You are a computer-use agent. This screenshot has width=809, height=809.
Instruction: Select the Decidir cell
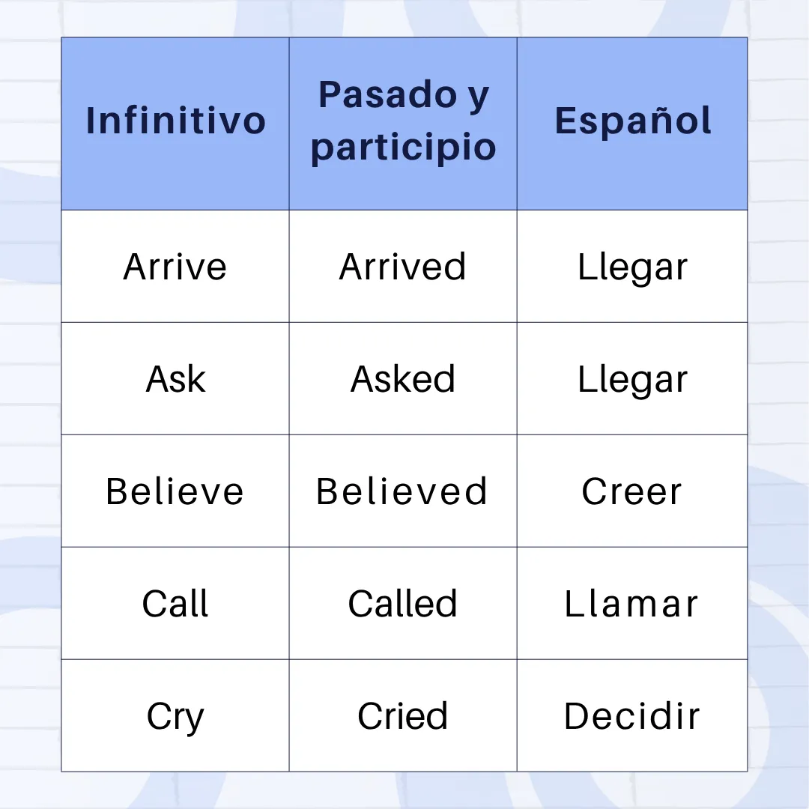(632, 715)
